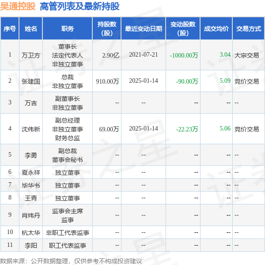Sort by 持股数(股) column header
This screenshot has height=265, width=265.
click(106, 29)
